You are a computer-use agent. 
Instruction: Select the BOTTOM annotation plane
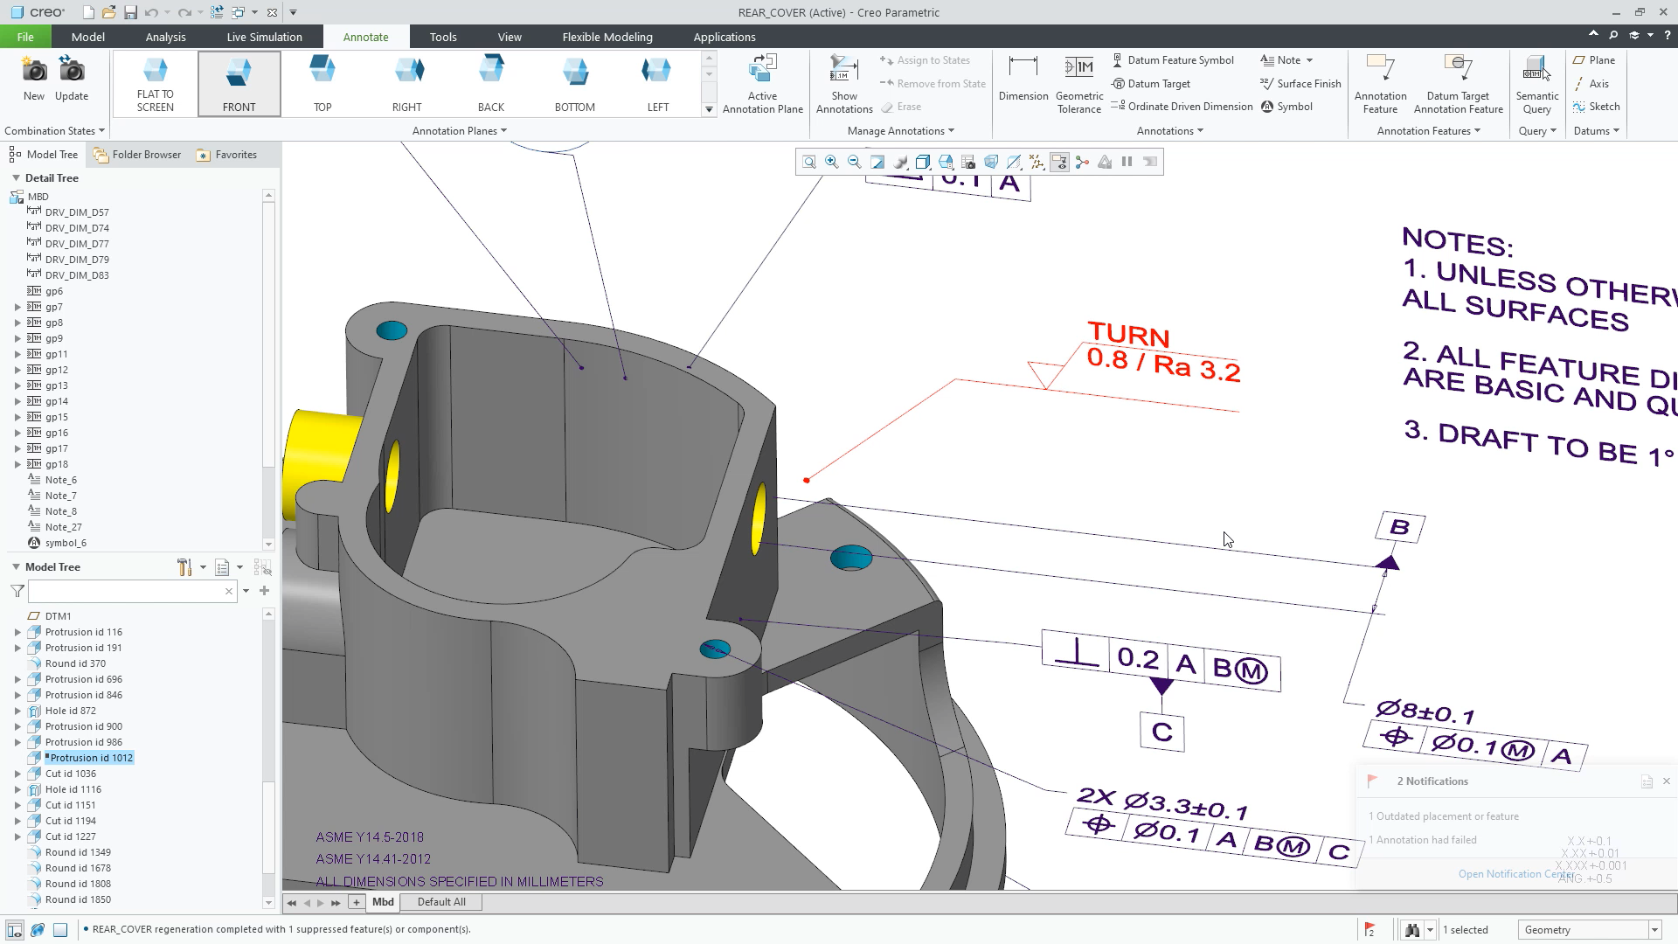coord(574,84)
